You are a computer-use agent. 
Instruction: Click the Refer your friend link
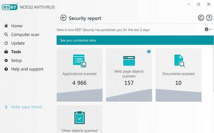[x=26, y=107]
